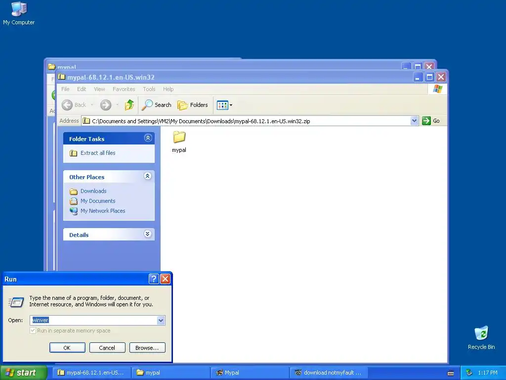Collapse the Folder Tasks panel
The height and width of the screenshot is (380, 506).
coord(148,139)
